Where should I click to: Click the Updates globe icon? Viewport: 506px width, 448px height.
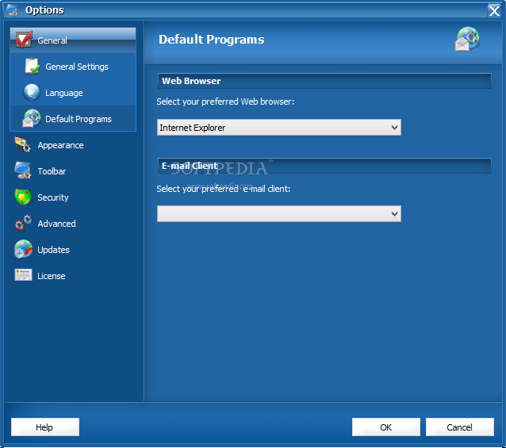coord(23,249)
